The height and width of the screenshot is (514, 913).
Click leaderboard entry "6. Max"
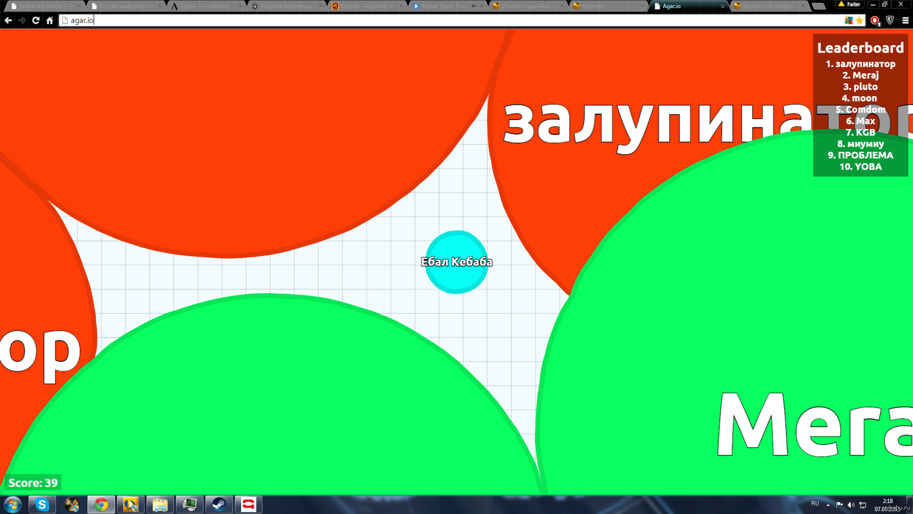click(x=861, y=121)
